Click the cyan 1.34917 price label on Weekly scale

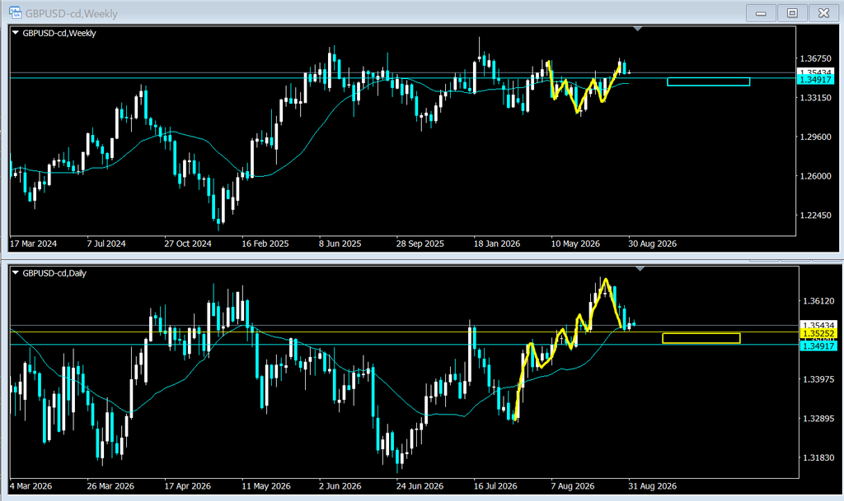click(815, 80)
